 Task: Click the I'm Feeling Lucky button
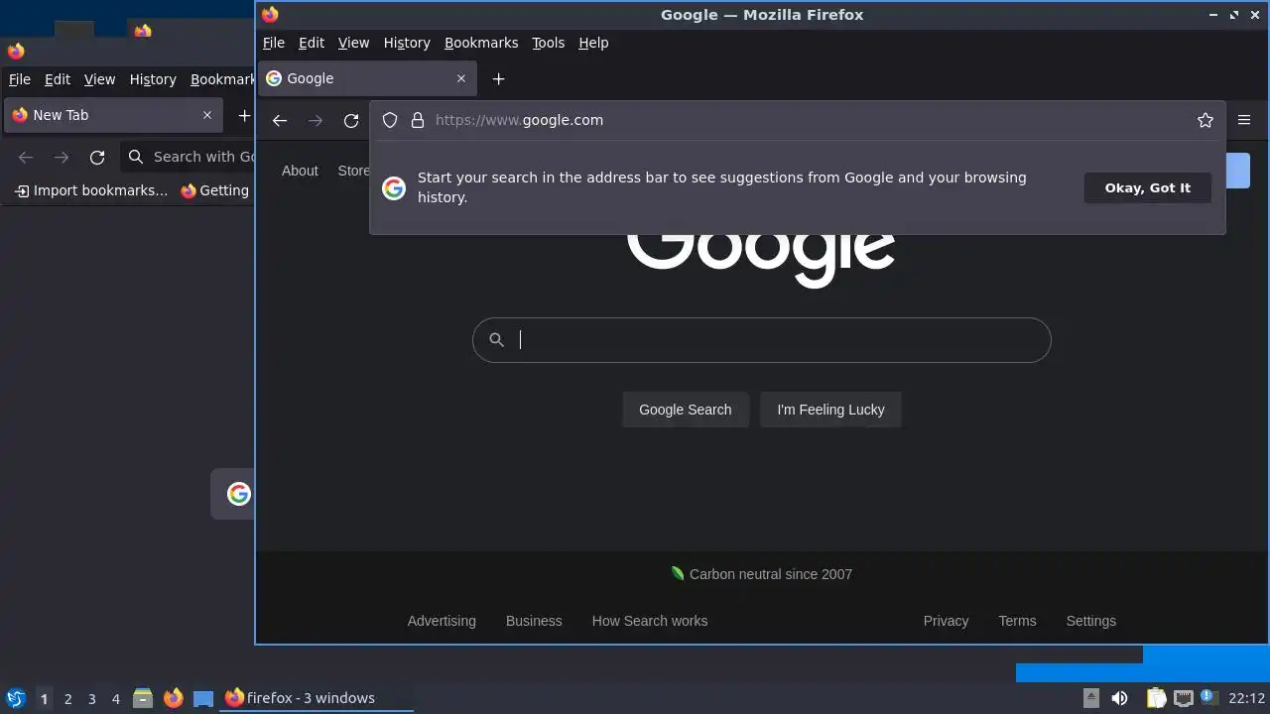click(830, 410)
